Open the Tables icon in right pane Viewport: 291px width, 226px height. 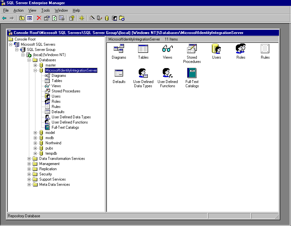[x=143, y=49]
